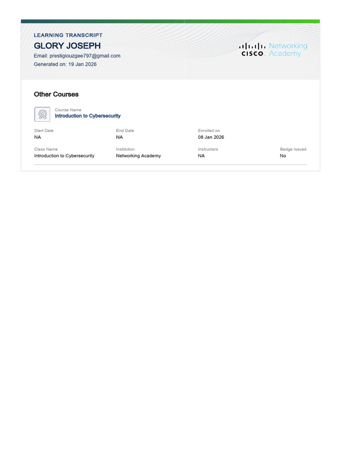Click the Badge Issued label
Image resolution: width=341 pixels, height=455 pixels.
coord(293,149)
